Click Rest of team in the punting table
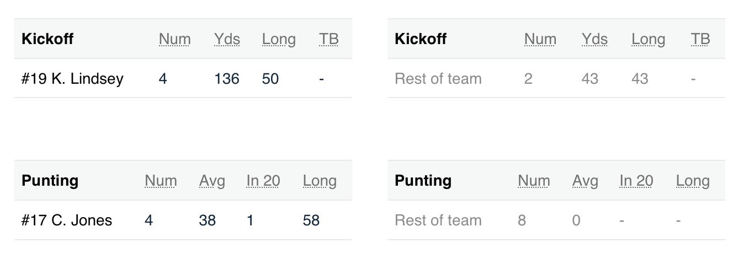Viewport: 754px width, 259px height. coord(438,220)
